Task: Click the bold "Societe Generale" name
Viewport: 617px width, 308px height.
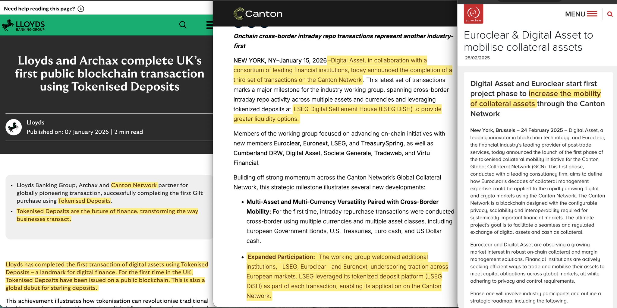Action: coord(347,153)
